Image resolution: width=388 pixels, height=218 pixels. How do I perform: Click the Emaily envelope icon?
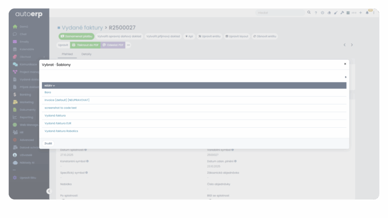coord(15,42)
